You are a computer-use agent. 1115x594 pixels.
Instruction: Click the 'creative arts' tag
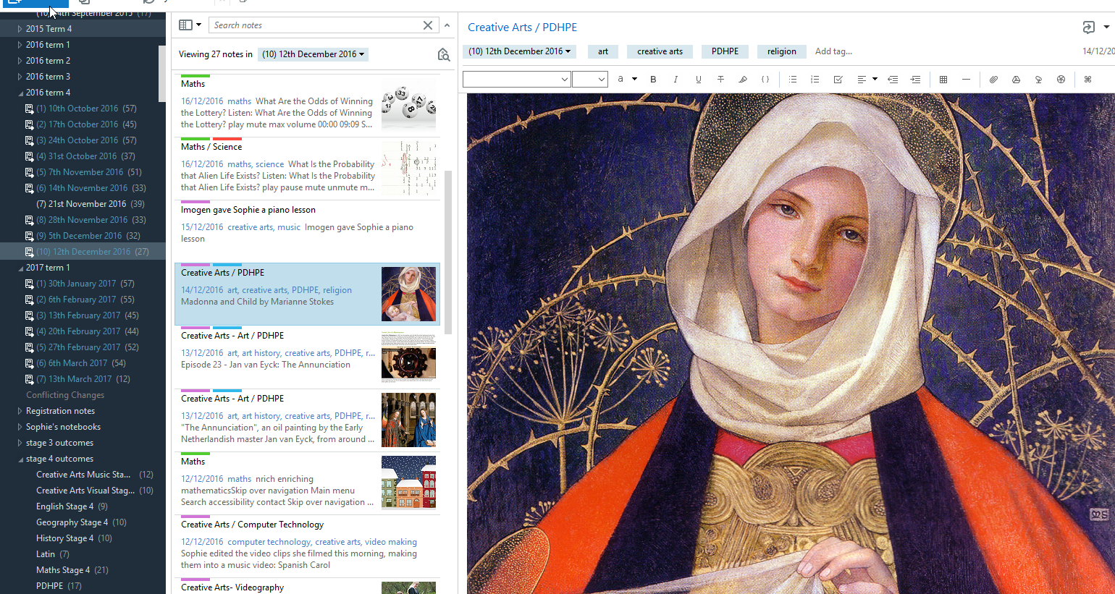coord(660,51)
